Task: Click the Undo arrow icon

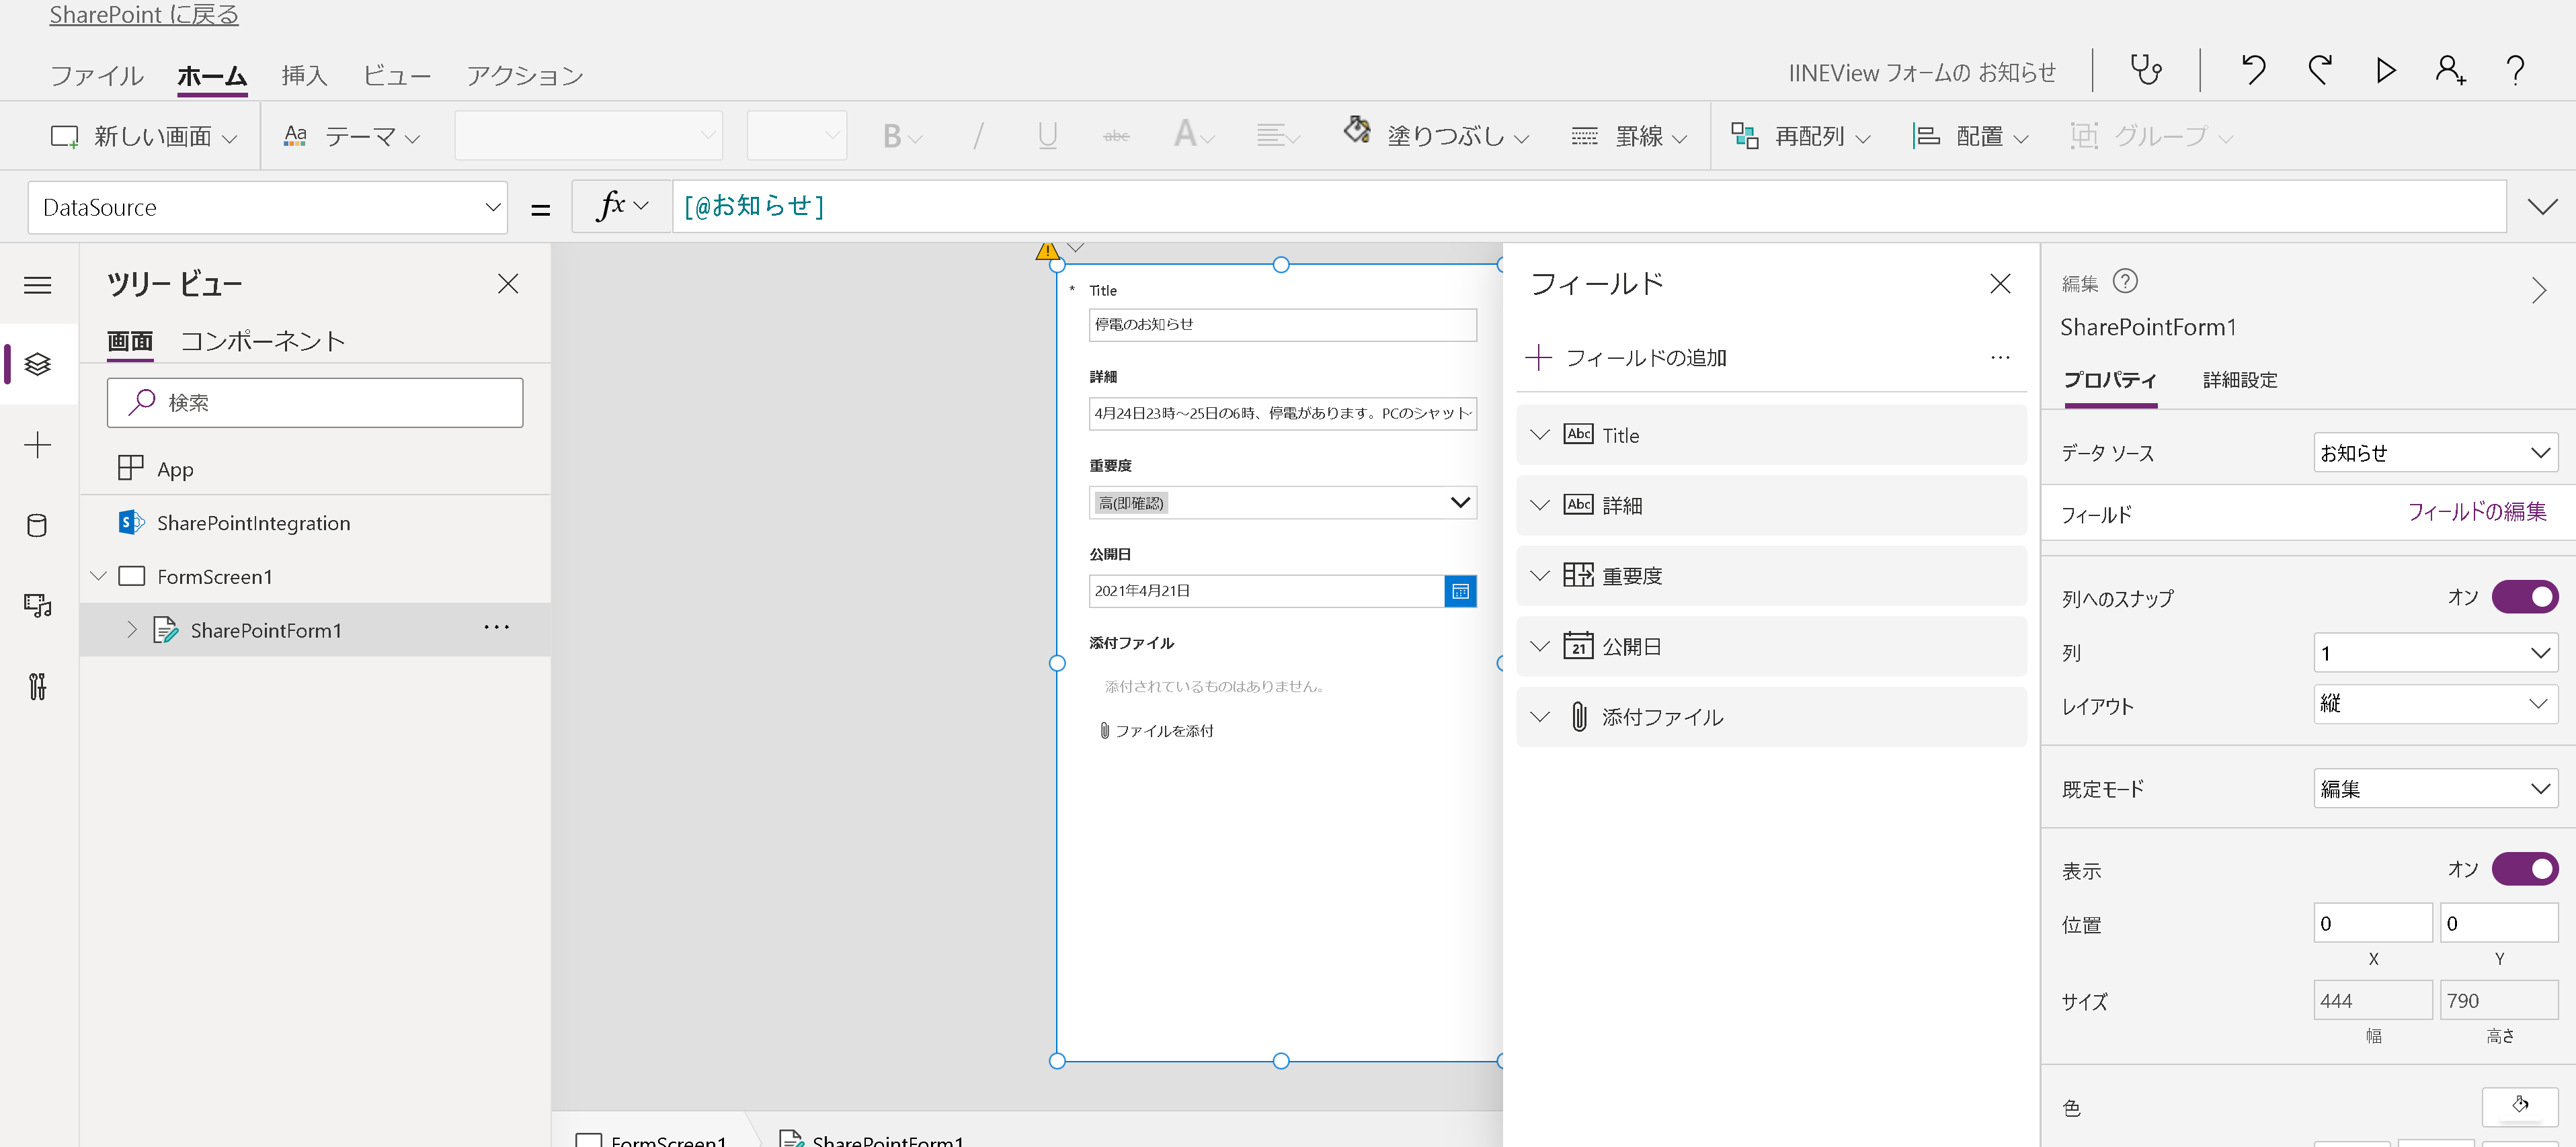Action: pyautogui.click(x=2253, y=70)
